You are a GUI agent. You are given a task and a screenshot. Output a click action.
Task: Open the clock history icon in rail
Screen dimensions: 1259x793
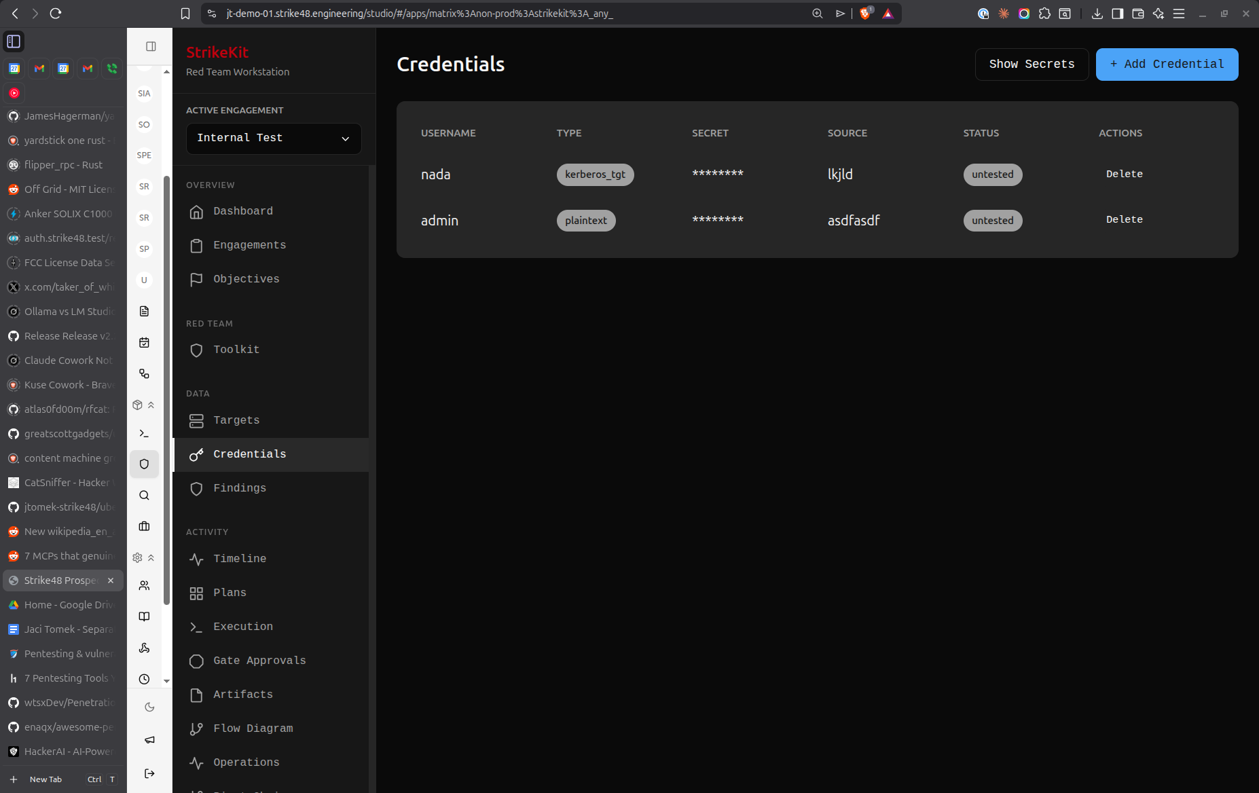point(144,679)
